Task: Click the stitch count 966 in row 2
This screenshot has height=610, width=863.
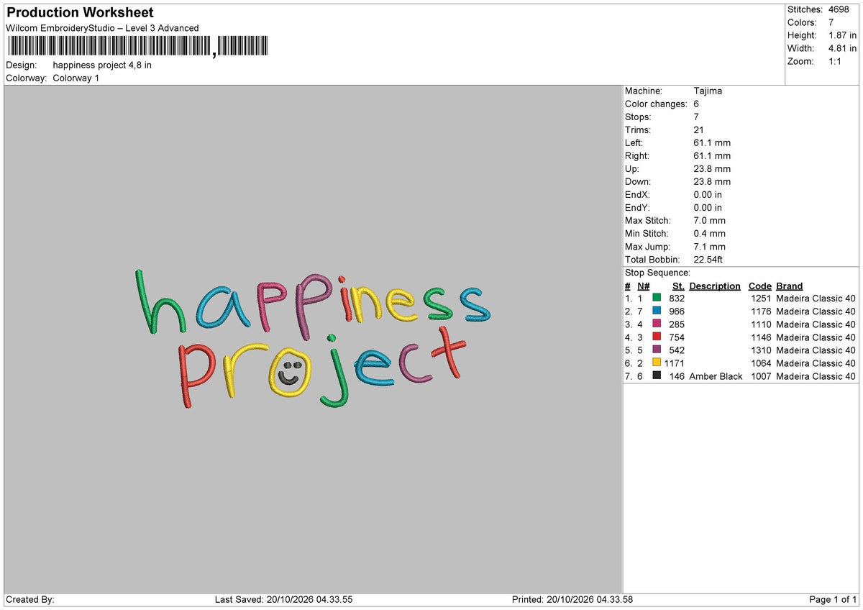Action: click(x=677, y=311)
